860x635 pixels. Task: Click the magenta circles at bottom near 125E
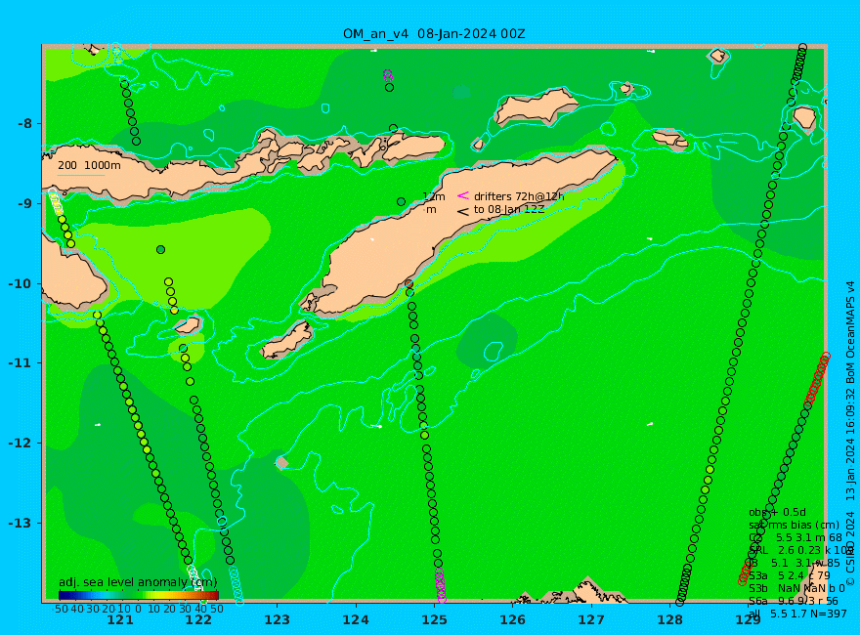click(441, 585)
